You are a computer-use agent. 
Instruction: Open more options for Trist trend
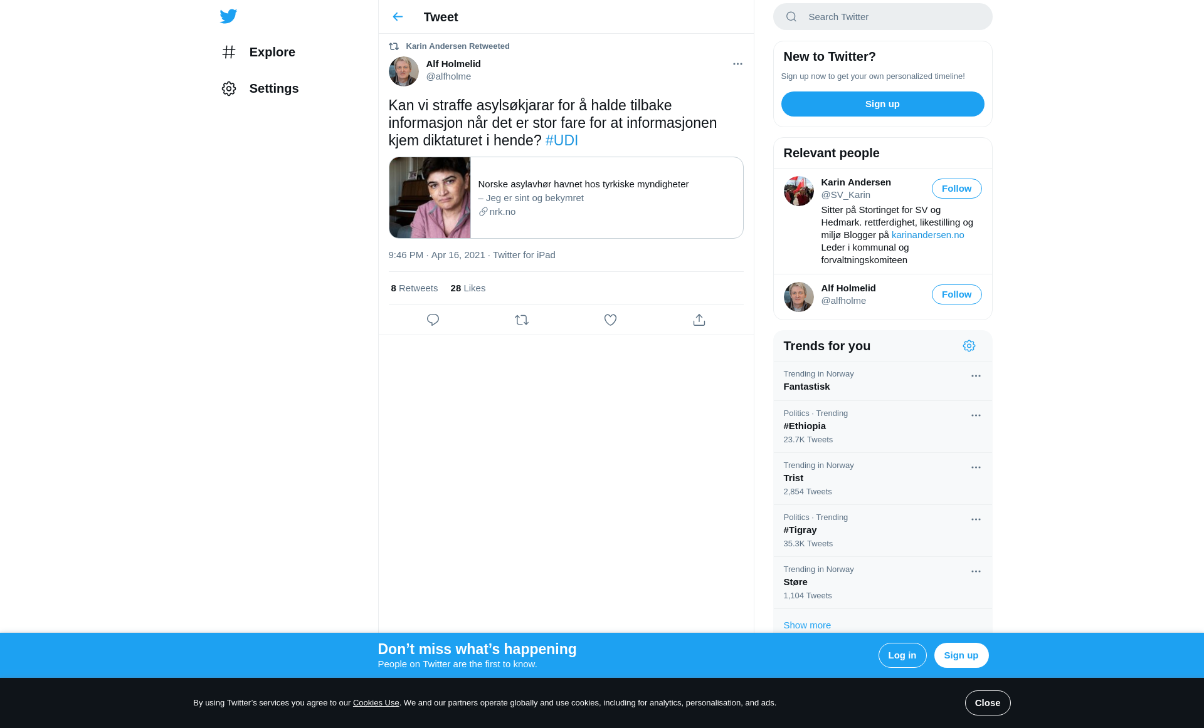(x=976, y=467)
